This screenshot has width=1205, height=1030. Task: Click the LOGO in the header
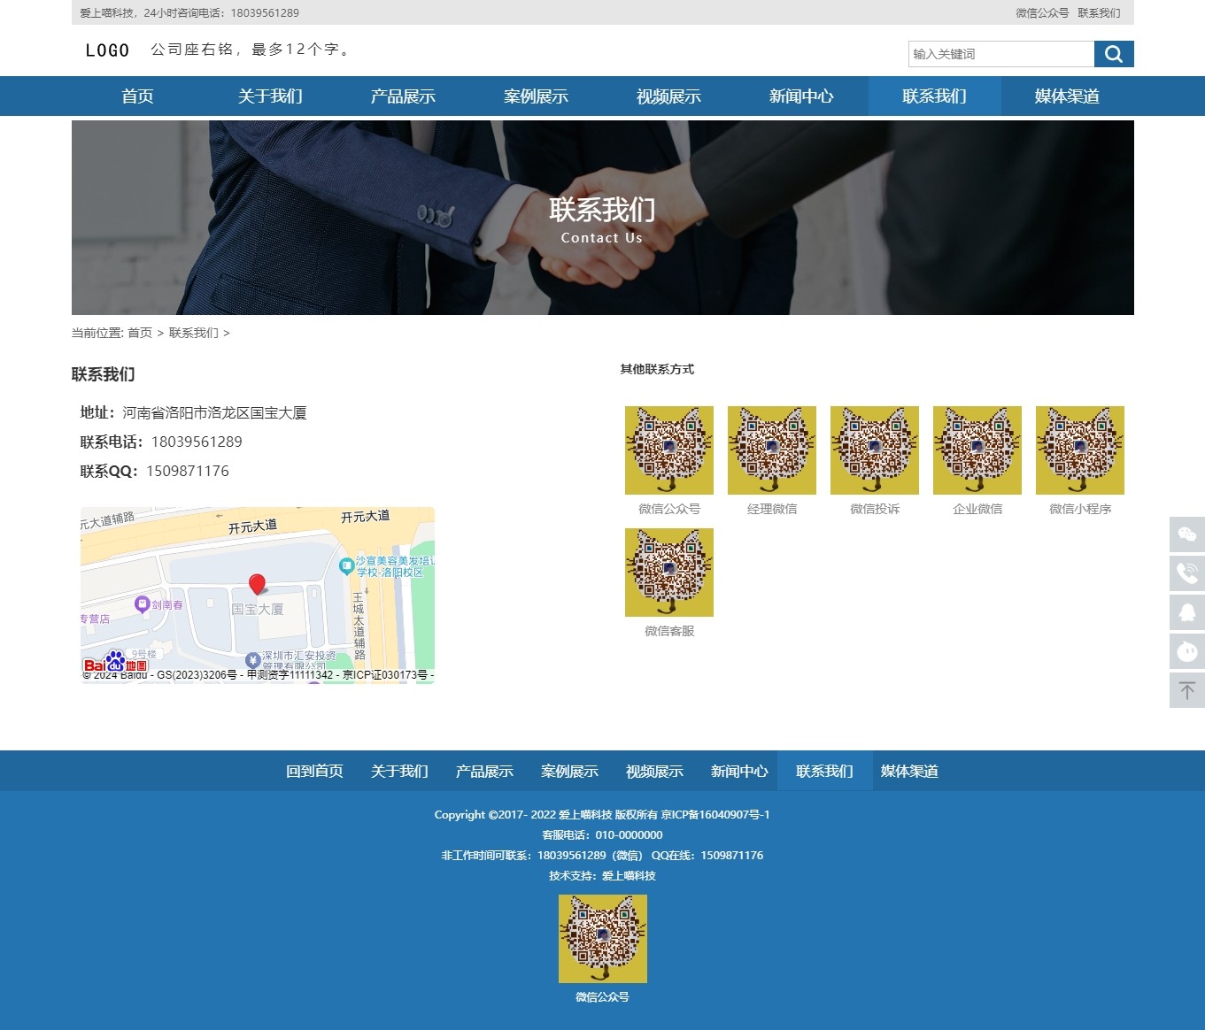tap(107, 50)
